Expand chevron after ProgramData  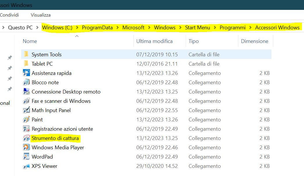pyautogui.click(x=117, y=28)
